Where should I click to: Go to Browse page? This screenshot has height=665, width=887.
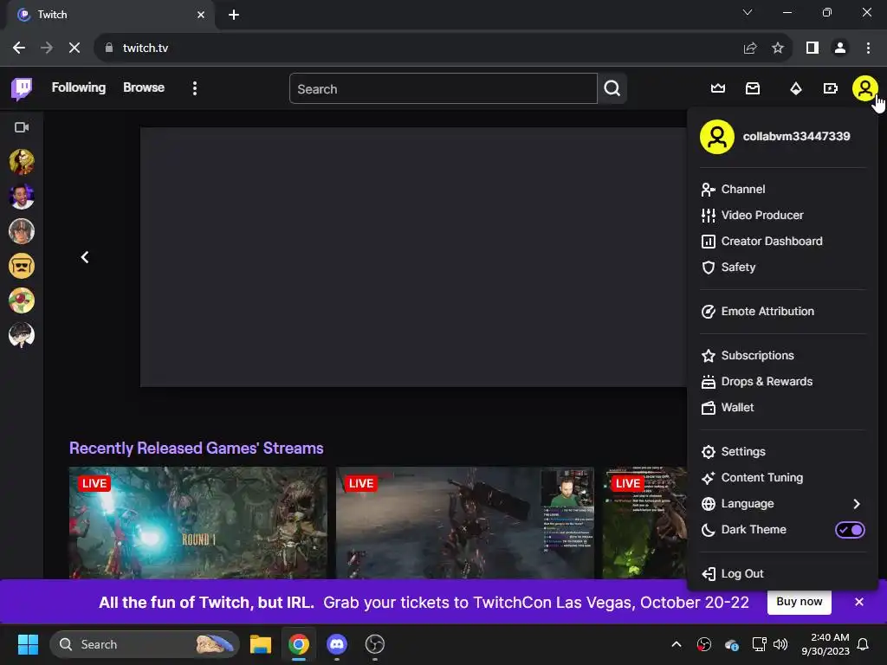click(x=144, y=87)
